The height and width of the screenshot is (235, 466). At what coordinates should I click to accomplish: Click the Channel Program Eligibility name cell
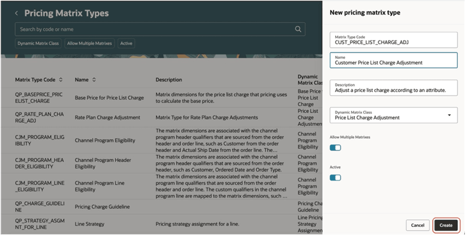click(x=105, y=140)
